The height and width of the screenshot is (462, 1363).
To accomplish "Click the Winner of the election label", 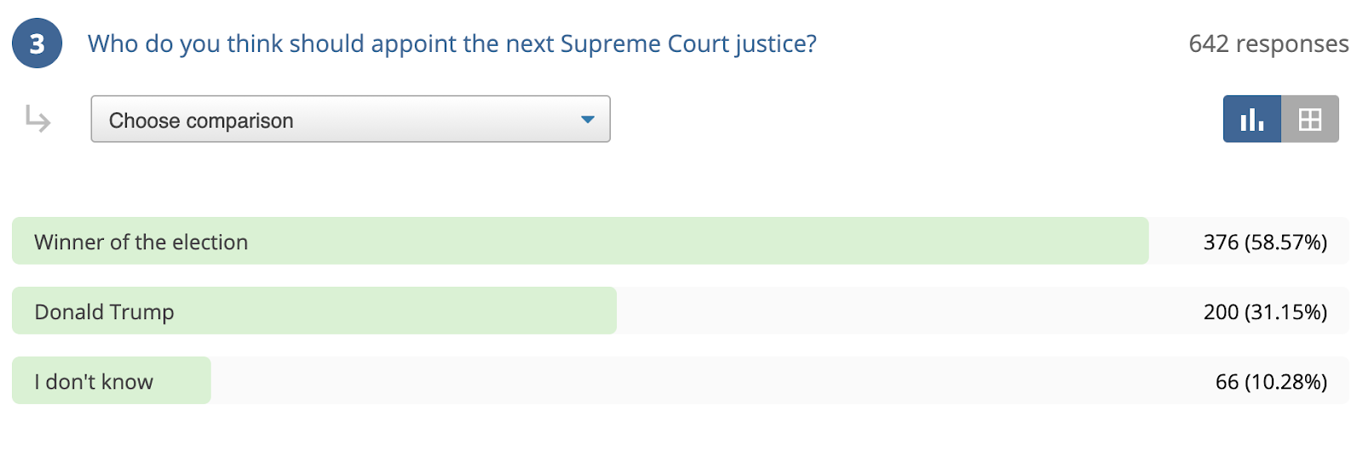I will pos(141,242).
